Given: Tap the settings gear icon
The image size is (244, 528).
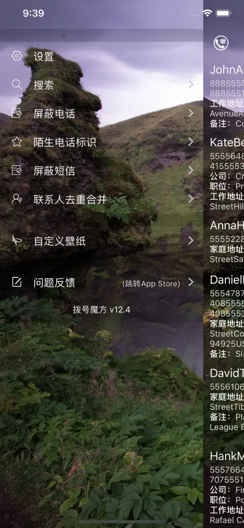Looking at the screenshot, I should point(16,56).
